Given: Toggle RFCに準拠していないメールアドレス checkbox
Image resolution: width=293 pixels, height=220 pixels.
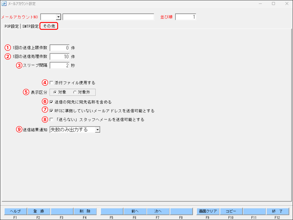Looking at the screenshot, I should pos(52,111).
